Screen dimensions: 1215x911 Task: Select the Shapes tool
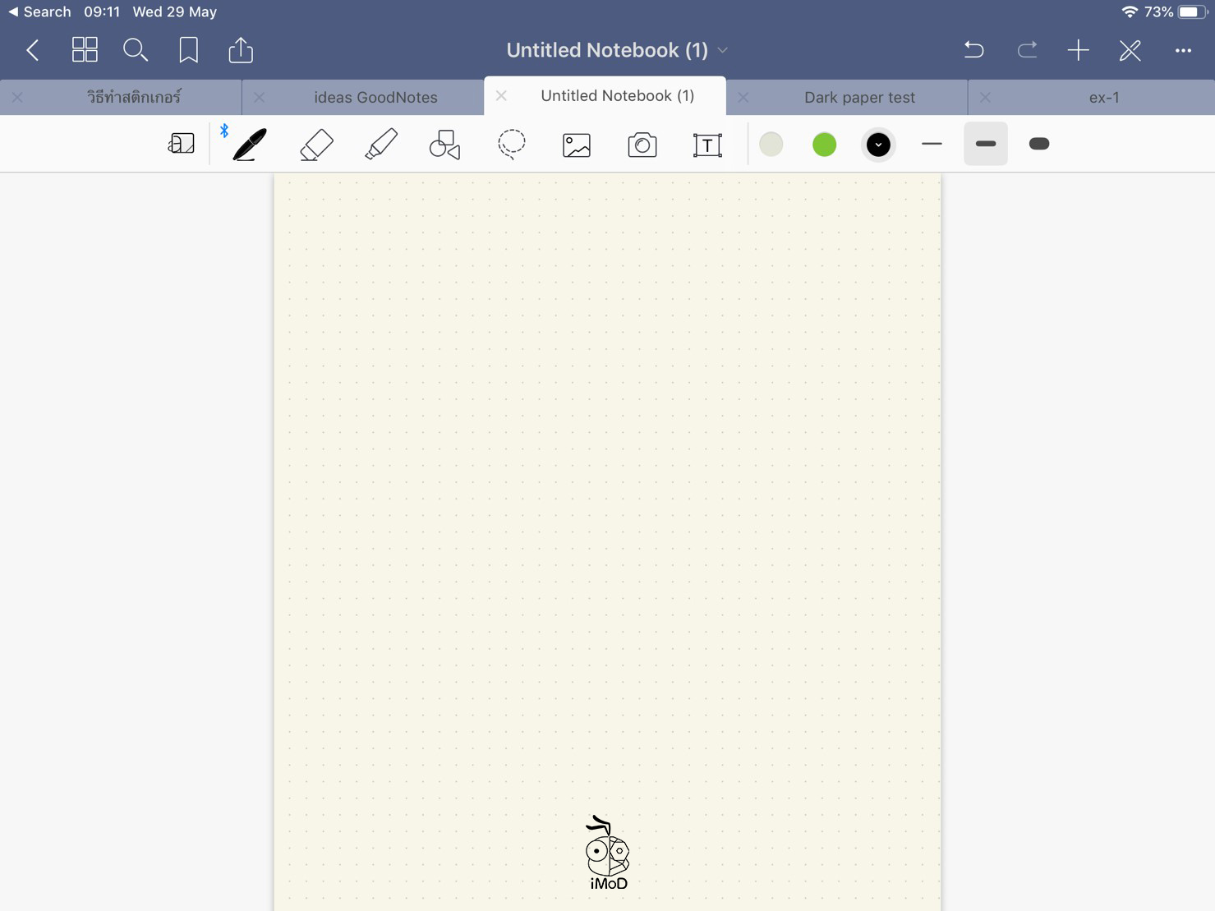(445, 145)
